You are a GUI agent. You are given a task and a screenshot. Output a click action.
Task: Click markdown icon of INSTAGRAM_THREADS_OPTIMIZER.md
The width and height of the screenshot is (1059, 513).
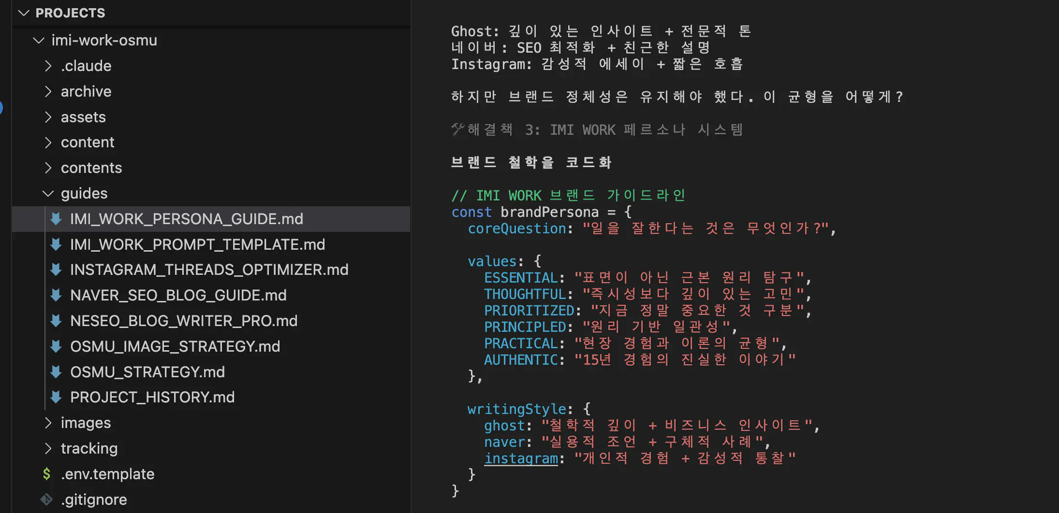[x=56, y=270]
